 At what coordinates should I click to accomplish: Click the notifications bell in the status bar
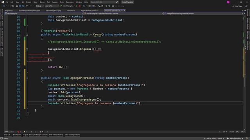click(x=247, y=138)
